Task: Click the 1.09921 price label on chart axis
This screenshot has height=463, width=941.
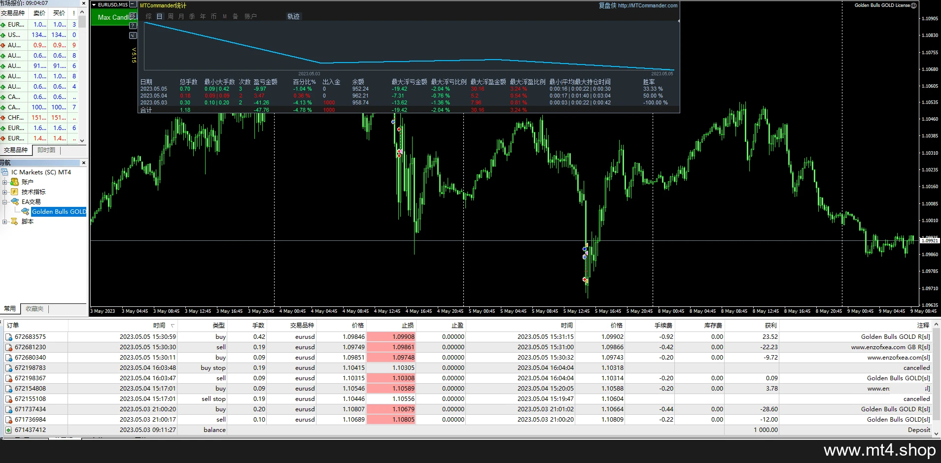Action: 929,241
